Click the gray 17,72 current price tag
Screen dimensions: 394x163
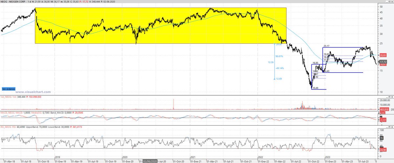coord(383,62)
